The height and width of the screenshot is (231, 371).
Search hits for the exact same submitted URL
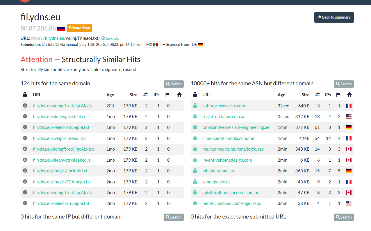click(x=344, y=217)
